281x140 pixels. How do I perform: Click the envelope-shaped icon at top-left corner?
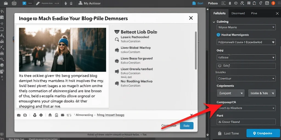tap(6, 3)
